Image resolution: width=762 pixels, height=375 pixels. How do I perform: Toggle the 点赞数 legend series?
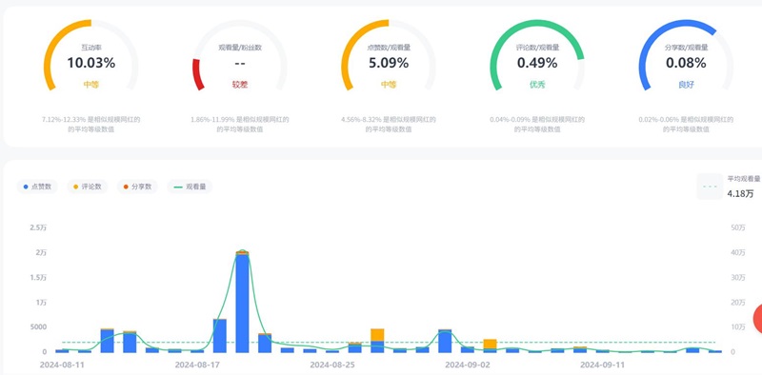(37, 187)
